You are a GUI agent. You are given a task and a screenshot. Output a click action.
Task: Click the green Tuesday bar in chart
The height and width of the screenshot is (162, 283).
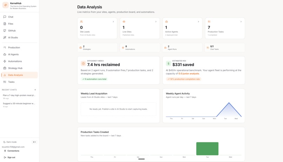(x=207, y=149)
